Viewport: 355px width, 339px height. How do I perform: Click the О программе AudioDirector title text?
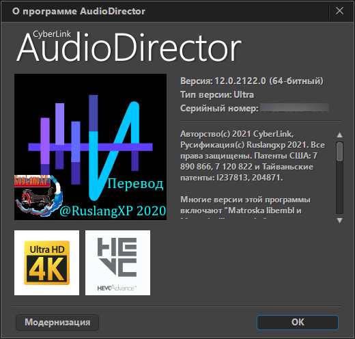(x=79, y=11)
